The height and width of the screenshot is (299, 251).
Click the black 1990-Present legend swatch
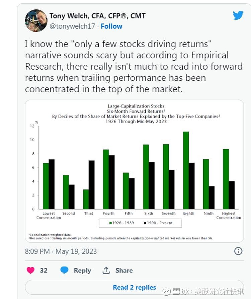tap(145, 223)
